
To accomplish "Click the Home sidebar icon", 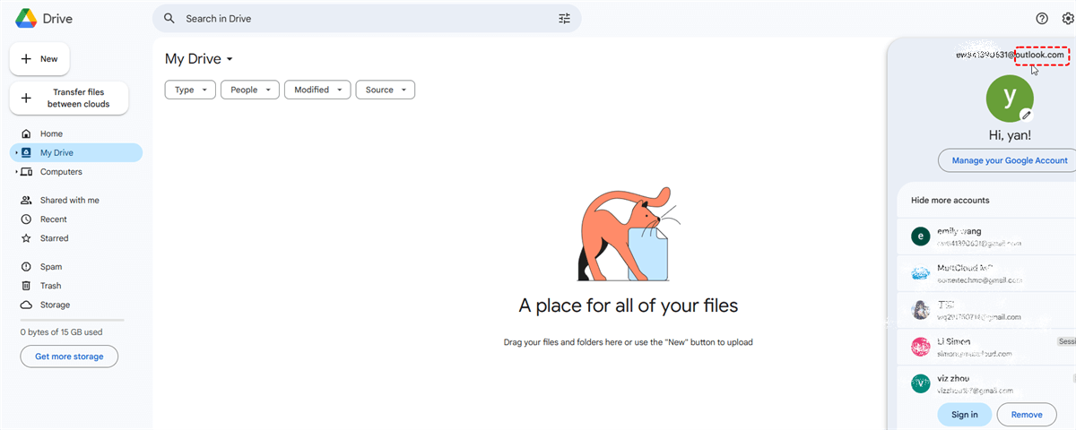I will pyautogui.click(x=26, y=133).
